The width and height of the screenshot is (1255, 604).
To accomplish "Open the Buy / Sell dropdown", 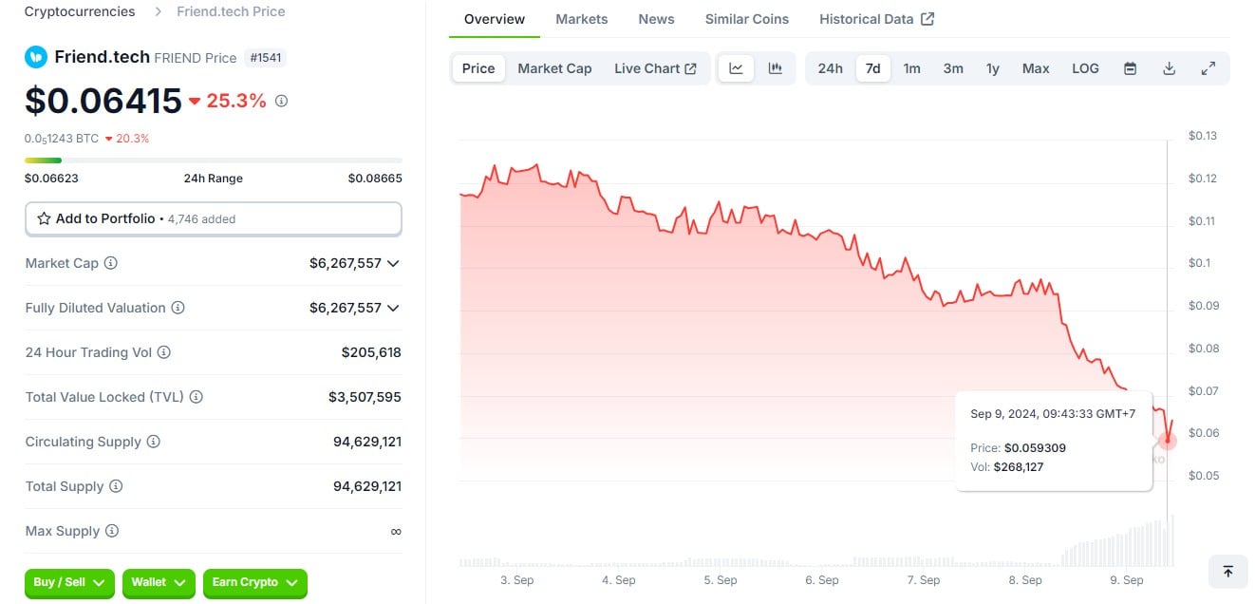I will click(68, 582).
